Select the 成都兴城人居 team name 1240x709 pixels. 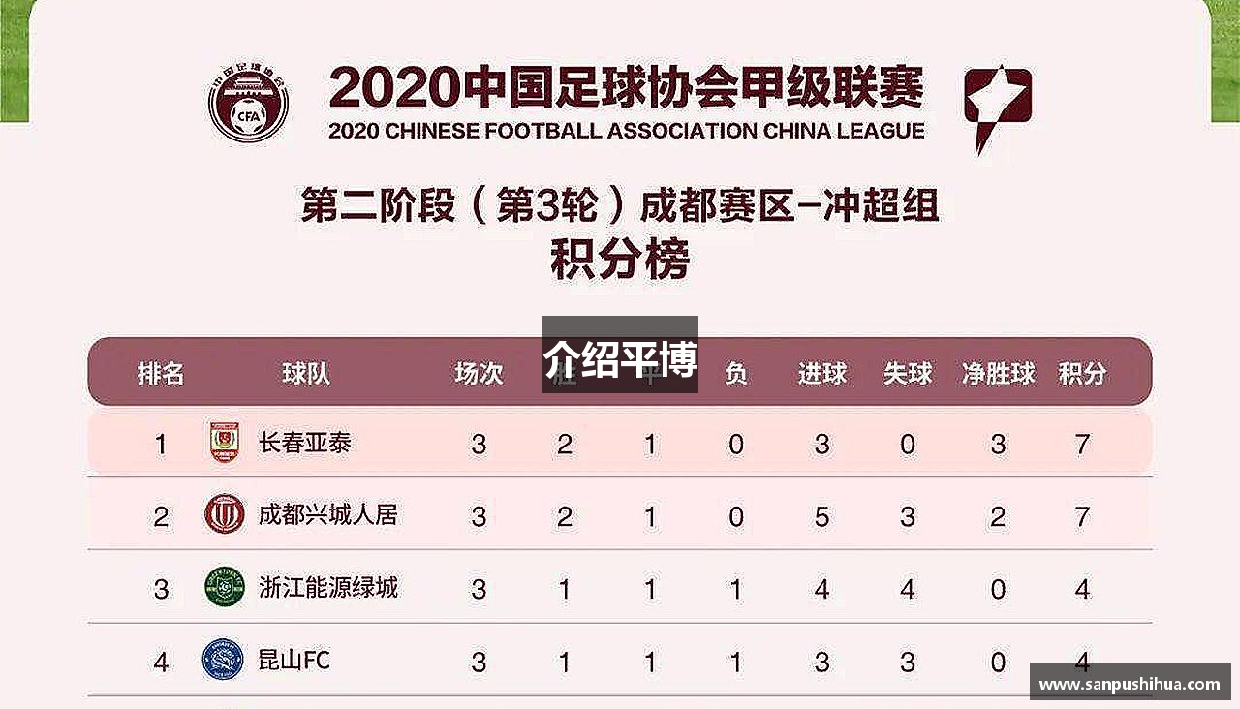click(x=327, y=514)
